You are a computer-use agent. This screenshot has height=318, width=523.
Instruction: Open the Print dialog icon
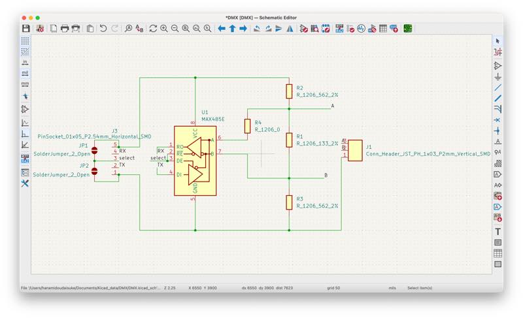point(64,28)
